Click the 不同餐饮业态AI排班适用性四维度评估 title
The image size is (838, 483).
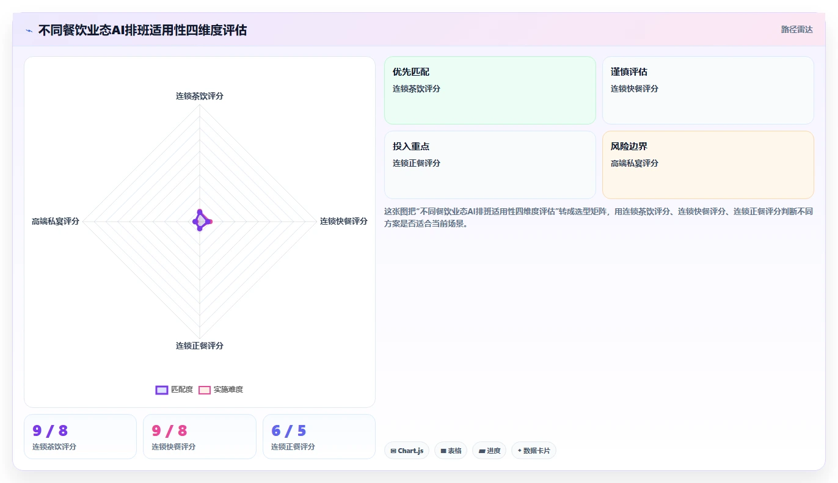pyautogui.click(x=142, y=30)
